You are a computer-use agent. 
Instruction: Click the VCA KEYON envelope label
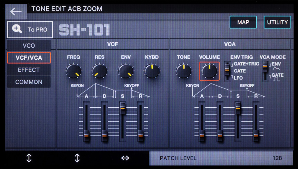coord(193,86)
